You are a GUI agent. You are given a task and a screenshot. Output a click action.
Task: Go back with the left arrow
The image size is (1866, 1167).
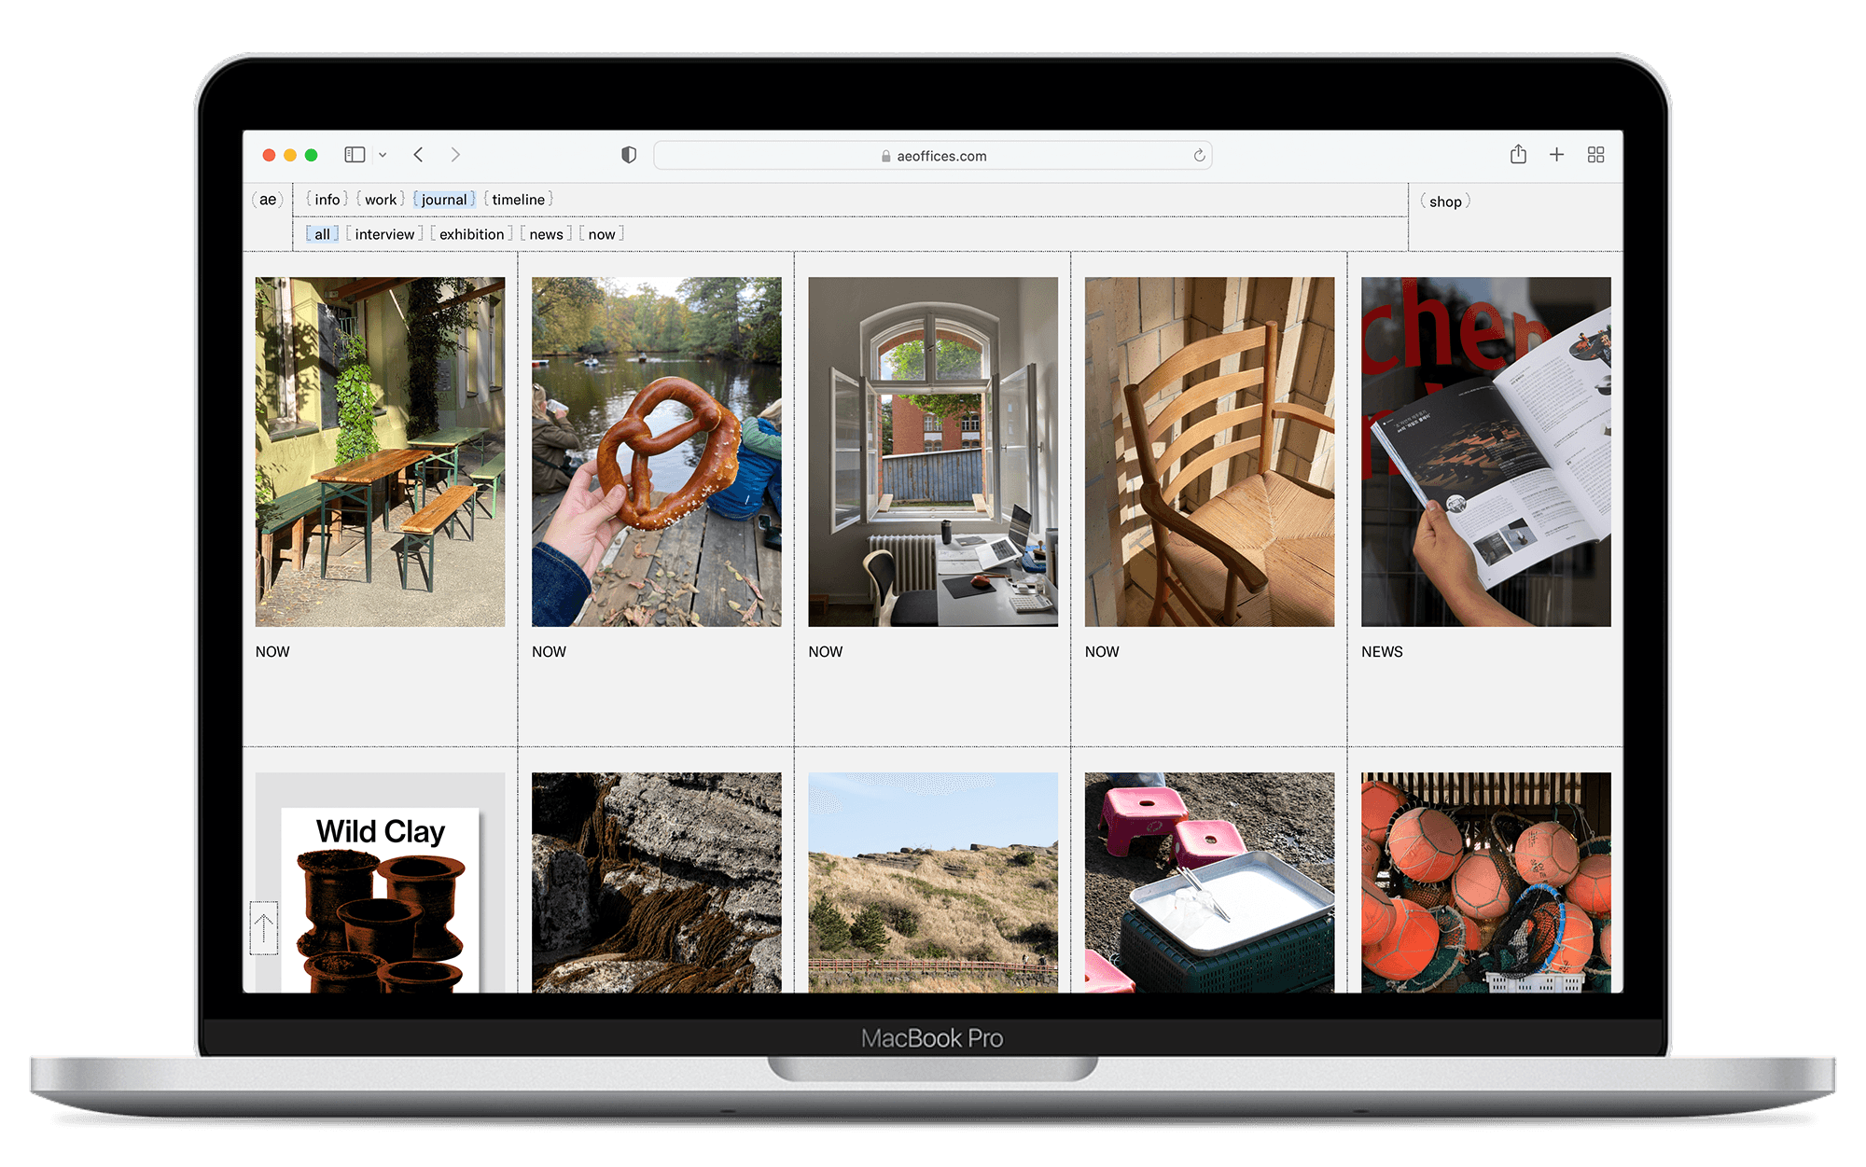(x=419, y=155)
